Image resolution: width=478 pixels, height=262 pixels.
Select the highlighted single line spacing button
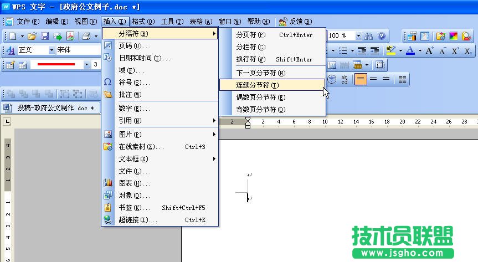[x=361, y=79]
